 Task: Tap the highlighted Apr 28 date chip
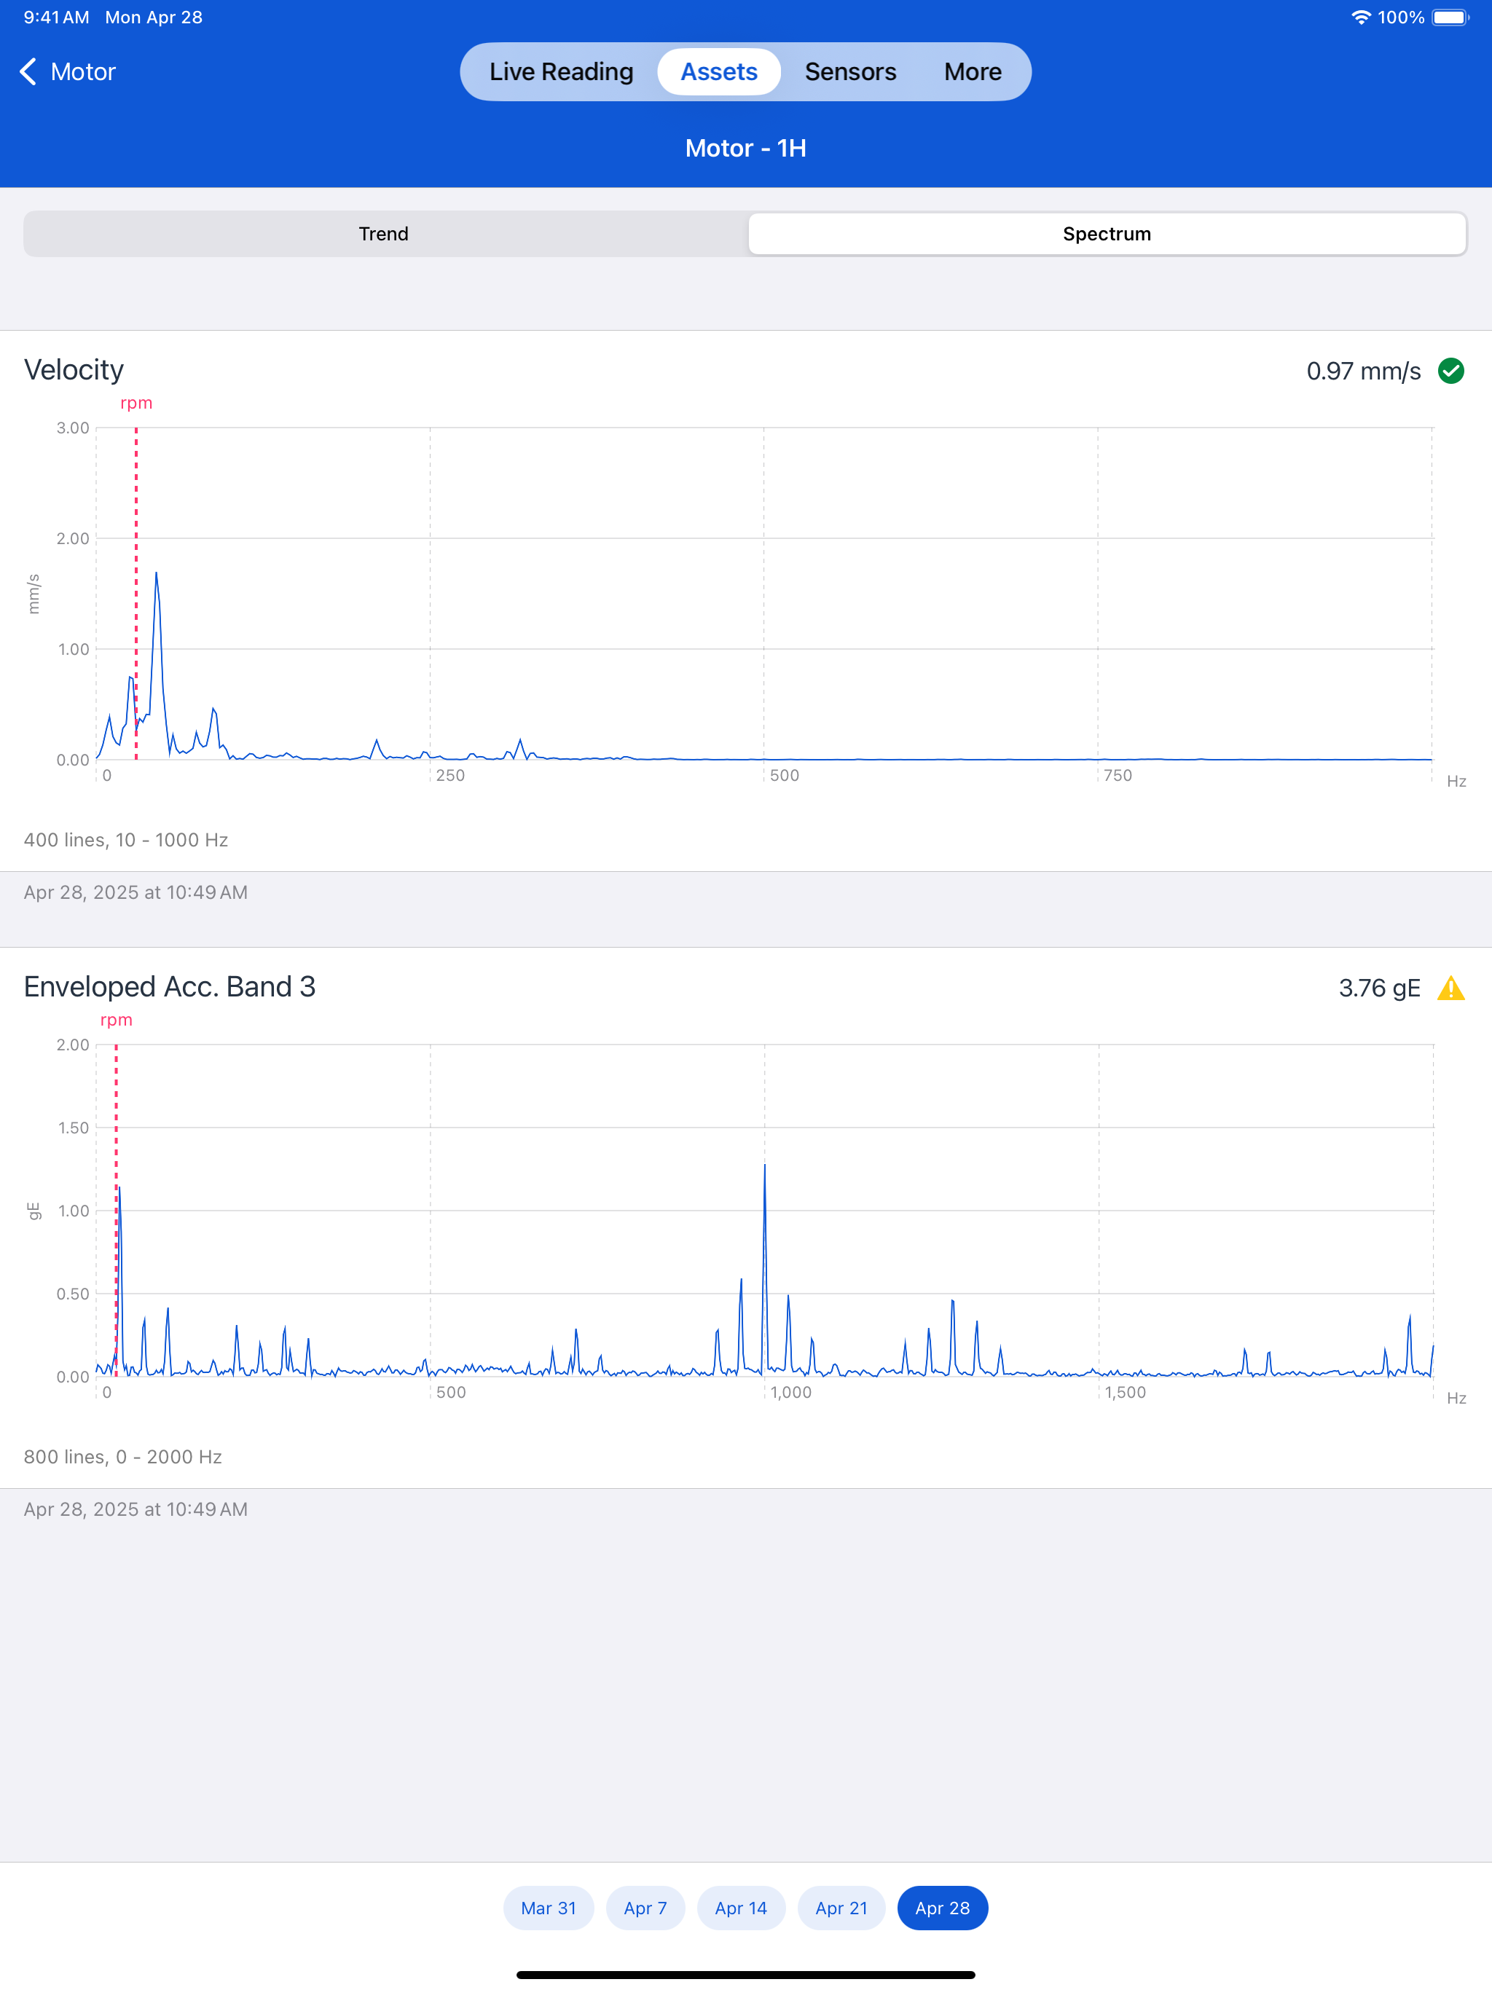pos(942,1908)
